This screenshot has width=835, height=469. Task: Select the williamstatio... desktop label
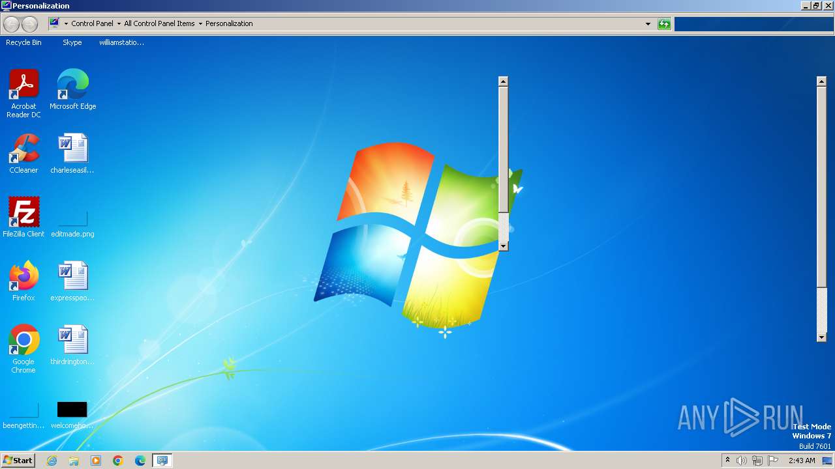(x=121, y=42)
